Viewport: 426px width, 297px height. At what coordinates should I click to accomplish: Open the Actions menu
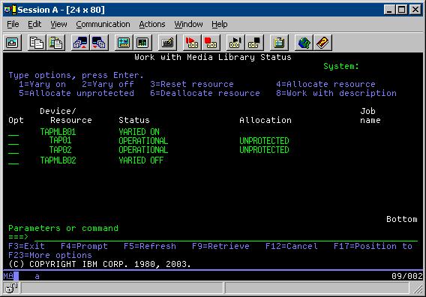(x=152, y=25)
